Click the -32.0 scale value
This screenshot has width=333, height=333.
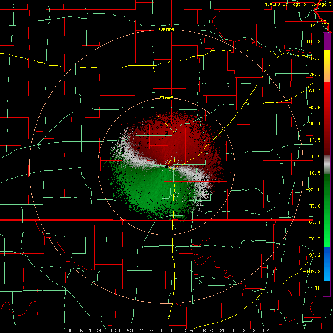click(x=313, y=190)
